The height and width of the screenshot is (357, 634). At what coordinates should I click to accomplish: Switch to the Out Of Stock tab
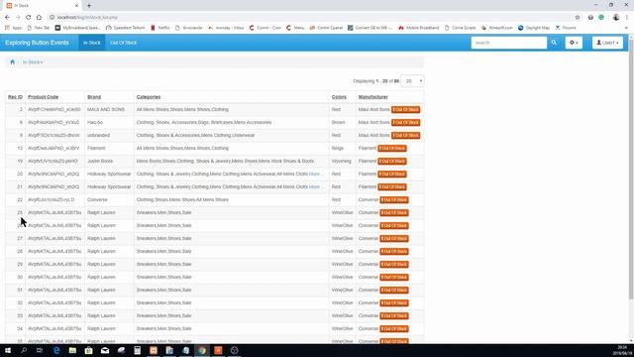[x=123, y=43]
